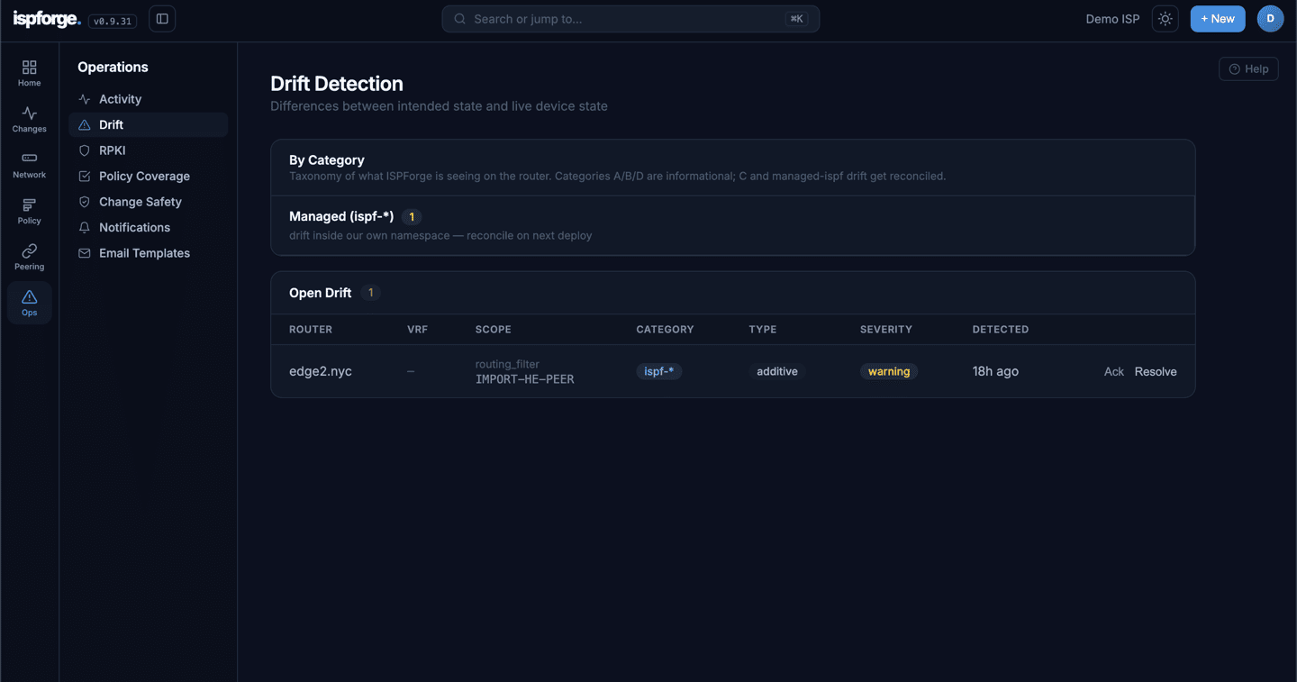Image resolution: width=1297 pixels, height=682 pixels.
Task: Click the VRF column header
Action: (417, 330)
